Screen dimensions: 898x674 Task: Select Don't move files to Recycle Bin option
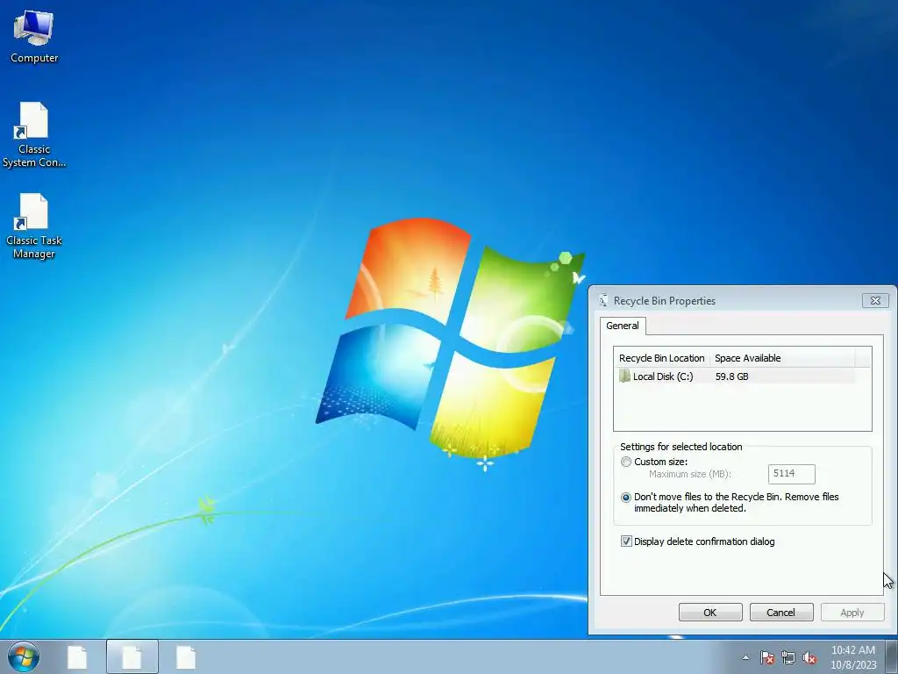click(626, 498)
